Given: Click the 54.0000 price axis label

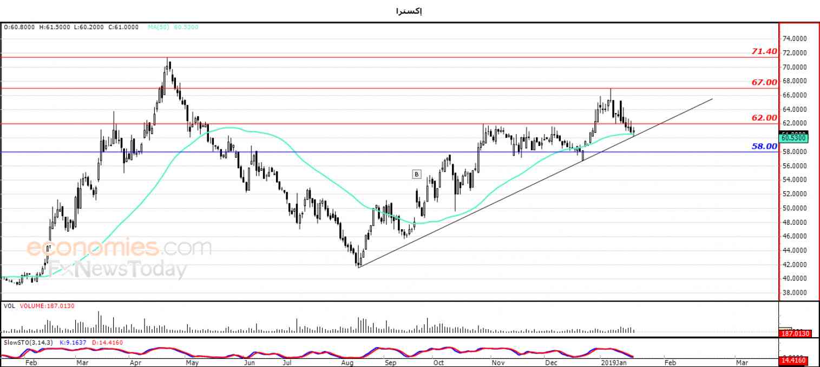Looking at the screenshot, I should tap(795, 180).
